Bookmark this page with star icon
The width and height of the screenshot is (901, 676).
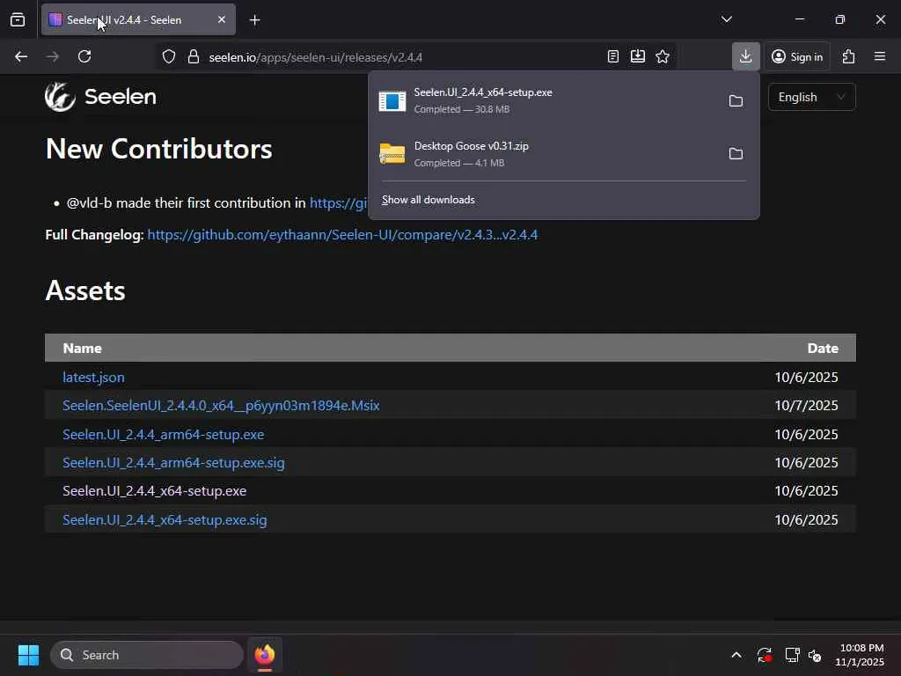click(663, 56)
